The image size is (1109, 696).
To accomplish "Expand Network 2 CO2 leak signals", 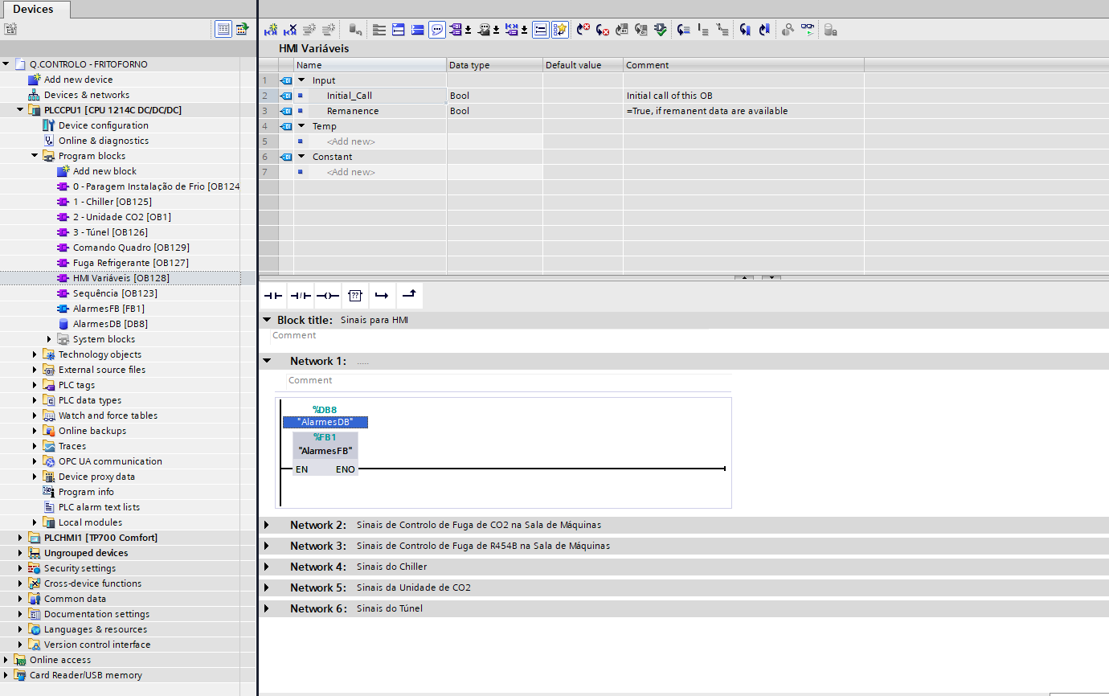I will (x=267, y=525).
